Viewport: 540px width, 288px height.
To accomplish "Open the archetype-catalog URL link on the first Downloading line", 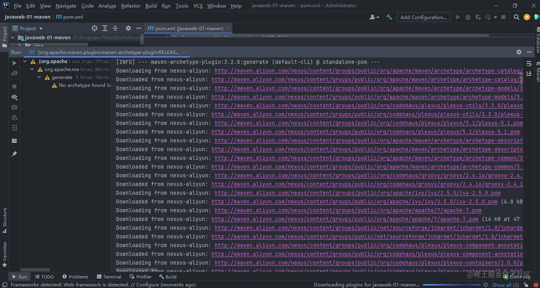I will pos(369,71).
